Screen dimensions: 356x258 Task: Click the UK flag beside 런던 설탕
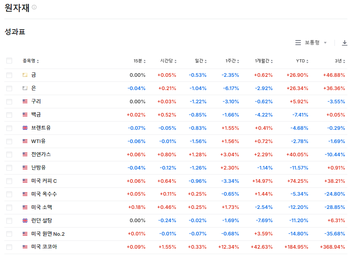tap(25, 221)
